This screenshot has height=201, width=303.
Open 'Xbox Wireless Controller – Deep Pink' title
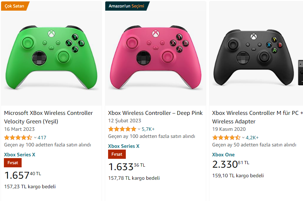[155, 113]
